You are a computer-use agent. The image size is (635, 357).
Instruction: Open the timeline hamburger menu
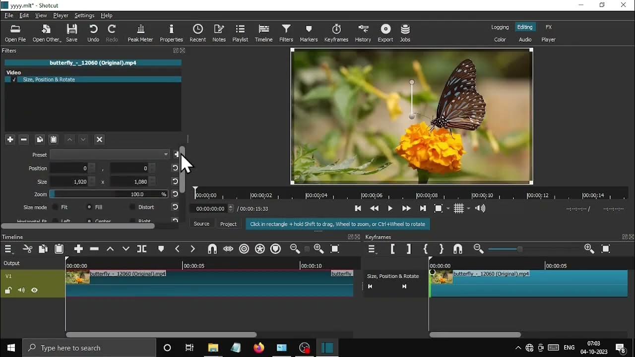tap(8, 249)
